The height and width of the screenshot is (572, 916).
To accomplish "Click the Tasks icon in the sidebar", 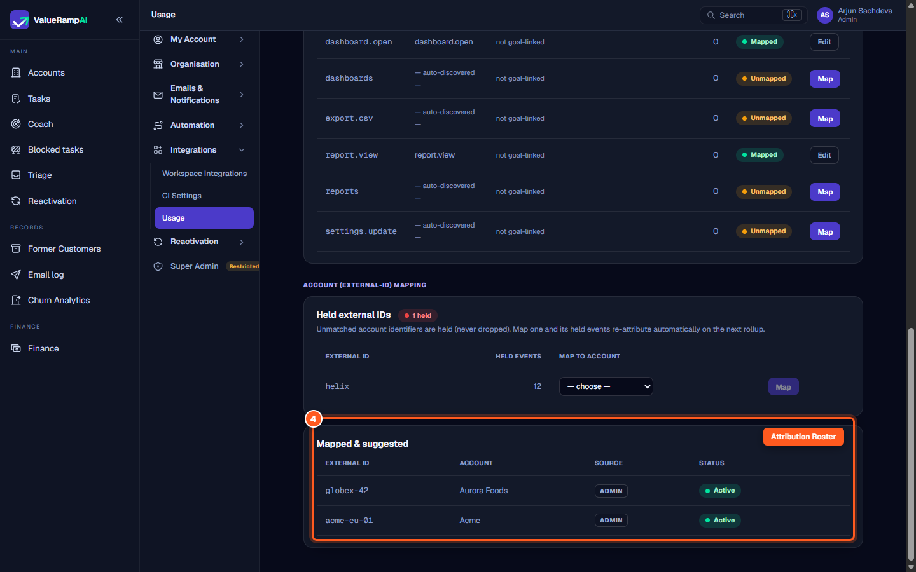I will (x=16, y=99).
